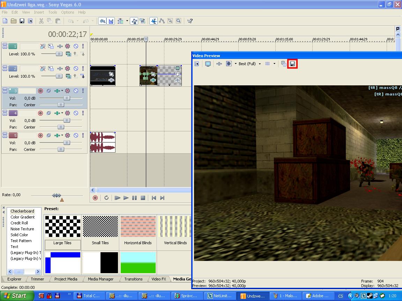Viewport: 402px width, 301px height.
Task: Preview on external monitor in Video Preview
Action: coord(208,64)
